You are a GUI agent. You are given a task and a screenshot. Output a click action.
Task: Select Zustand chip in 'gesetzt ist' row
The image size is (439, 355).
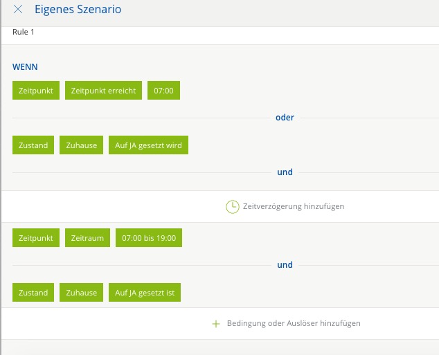pos(33,293)
